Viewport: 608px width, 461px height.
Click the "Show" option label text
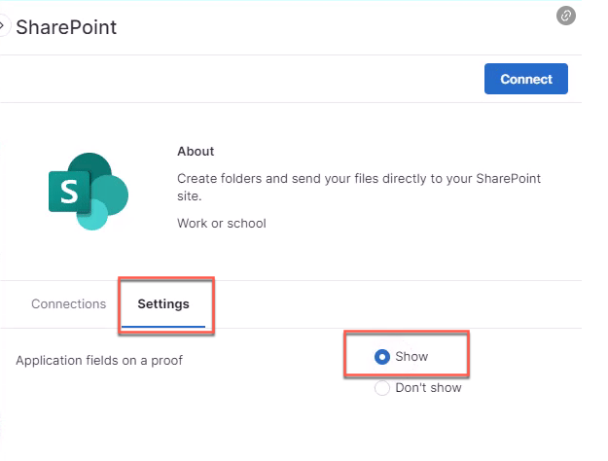pyautogui.click(x=411, y=357)
